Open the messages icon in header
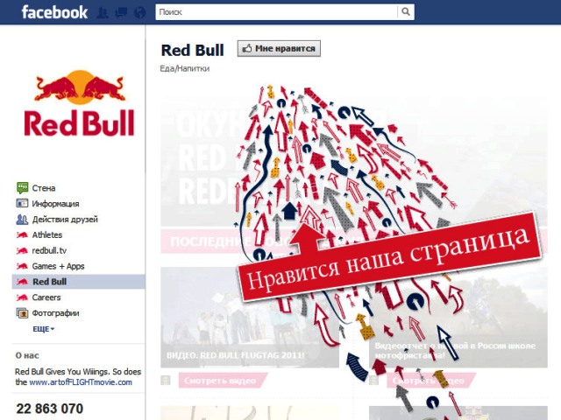Screen dimensions: 561x420 click(x=121, y=13)
